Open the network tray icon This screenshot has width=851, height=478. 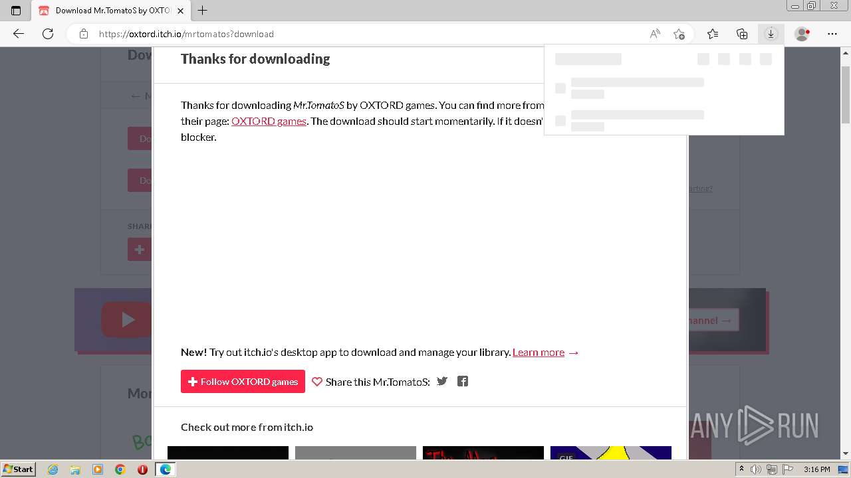(771, 469)
